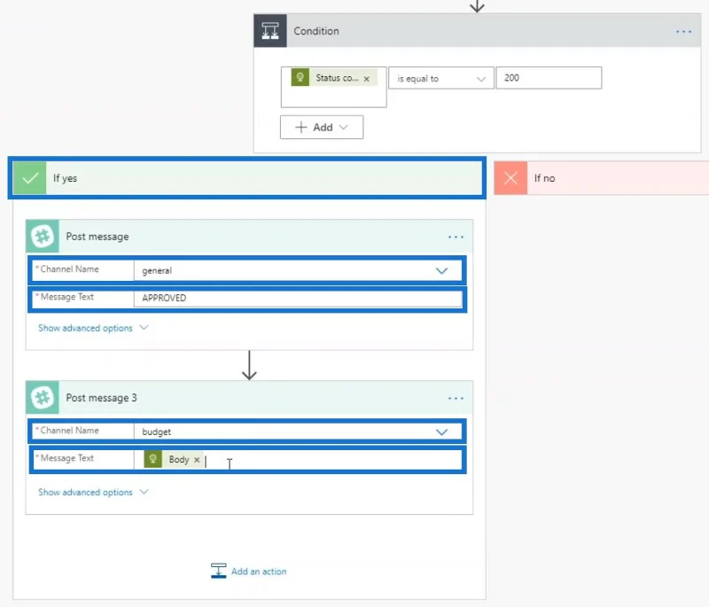Expand the general Channel Name dropdown
This screenshot has height=607, width=709.
click(441, 271)
